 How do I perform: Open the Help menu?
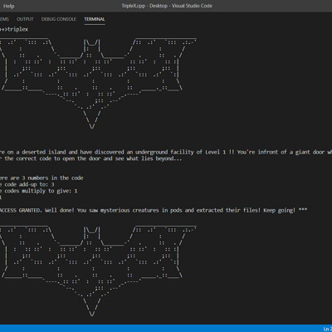[8, 6]
